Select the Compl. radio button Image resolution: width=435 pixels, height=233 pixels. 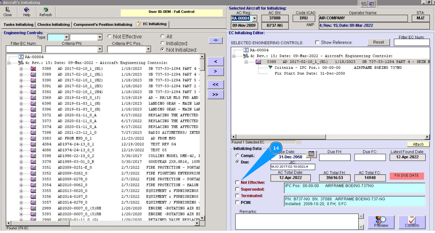click(237, 156)
